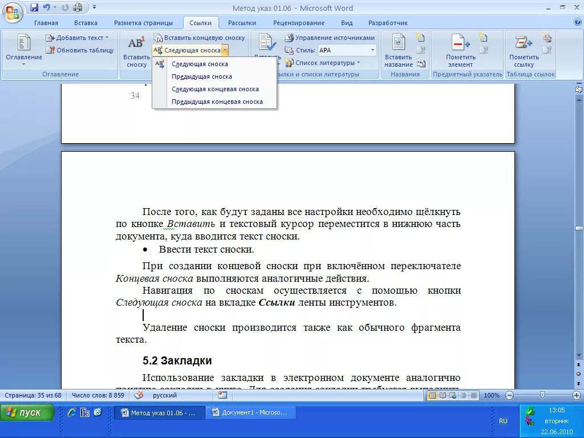
Task: Click the spelling check icon in status bar
Action: click(x=140, y=396)
